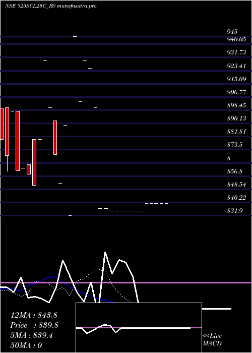Image resolution: width=252 pixels, height=353 pixels.
Task: Select the 831.9 price level label
Action: 235,211
